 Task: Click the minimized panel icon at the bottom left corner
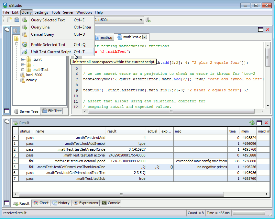click(x=7, y=203)
